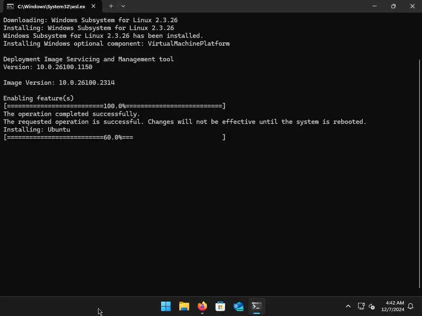The width and height of the screenshot is (422, 316).
Task: Click 'Enabling feature(s)' line
Action: [38, 98]
